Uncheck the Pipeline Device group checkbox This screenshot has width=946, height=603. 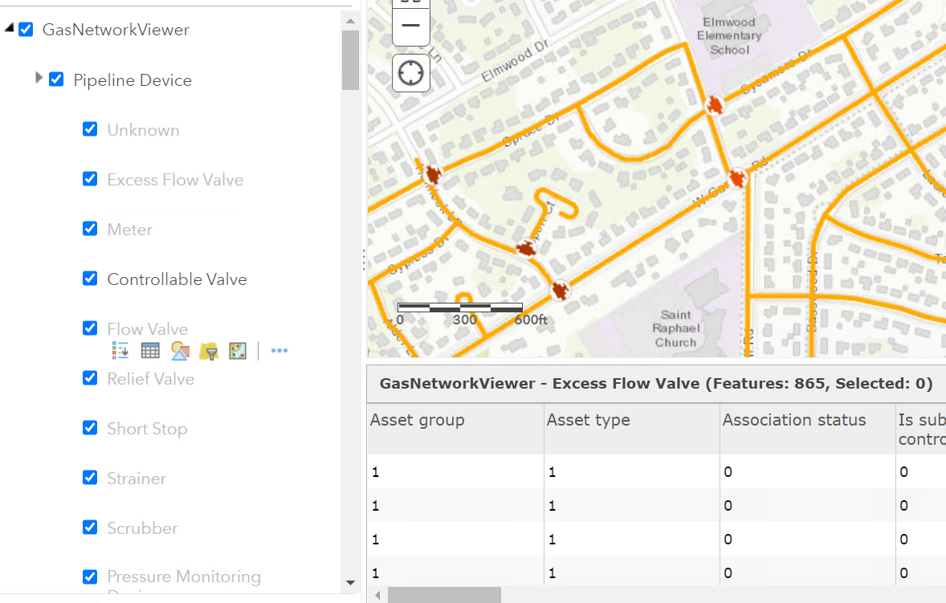(56, 79)
